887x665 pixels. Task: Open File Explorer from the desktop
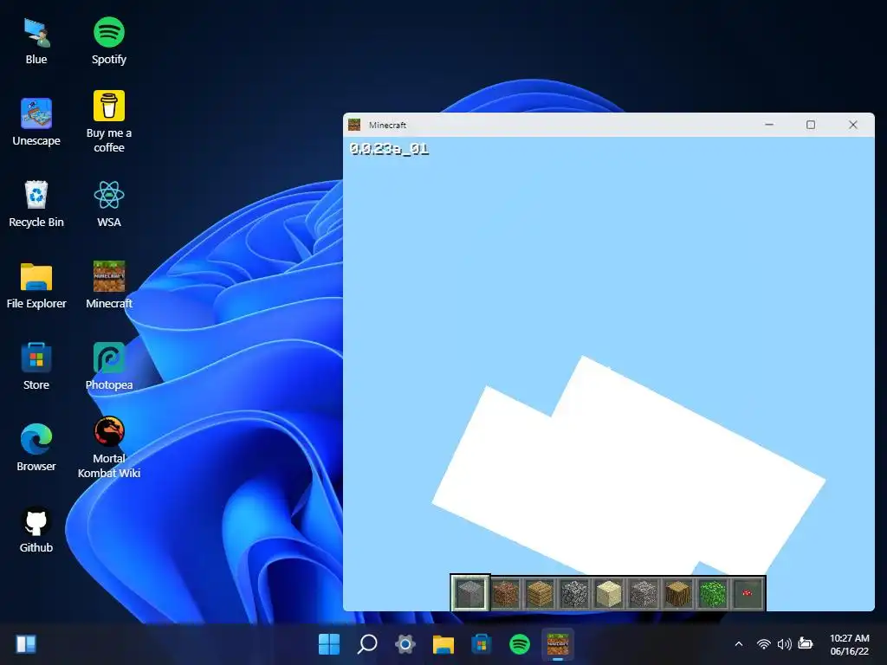point(36,286)
